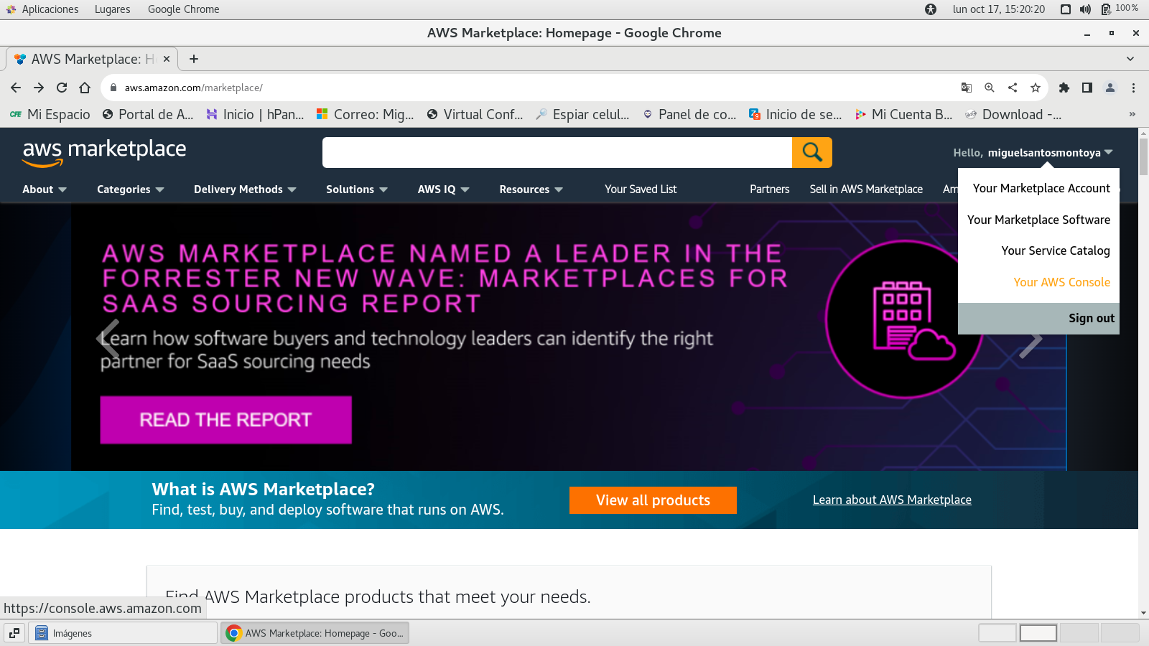Click the Chrome home icon
Screen dimensions: 1149x646
pos(85,88)
